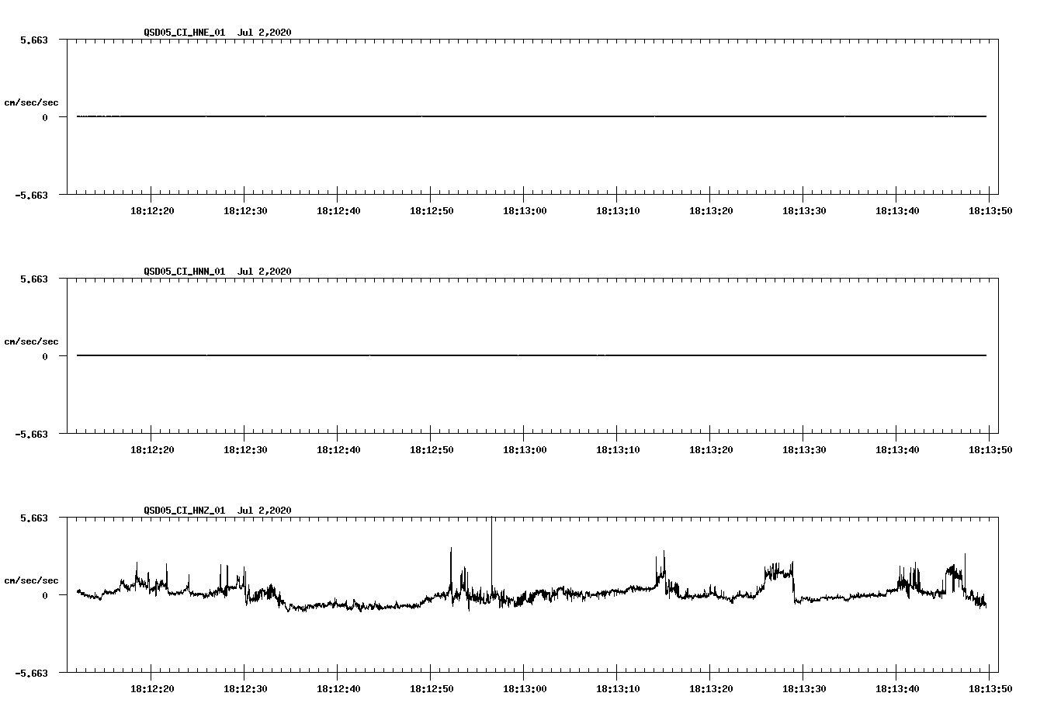Image resolution: width=1054 pixels, height=717 pixels.
Task: Click 18:12:20 time label under HNE plot
Action: tap(151, 210)
